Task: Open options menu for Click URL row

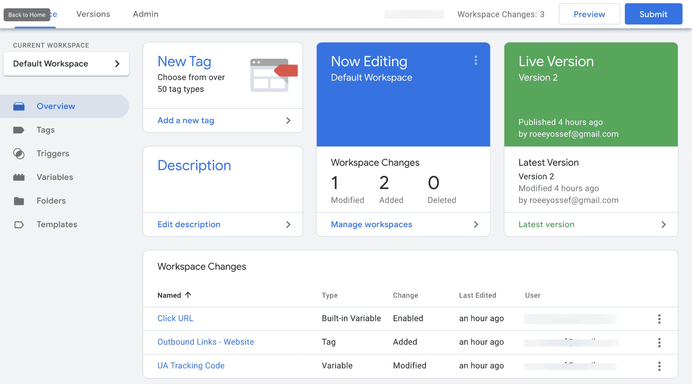Action: click(659, 319)
